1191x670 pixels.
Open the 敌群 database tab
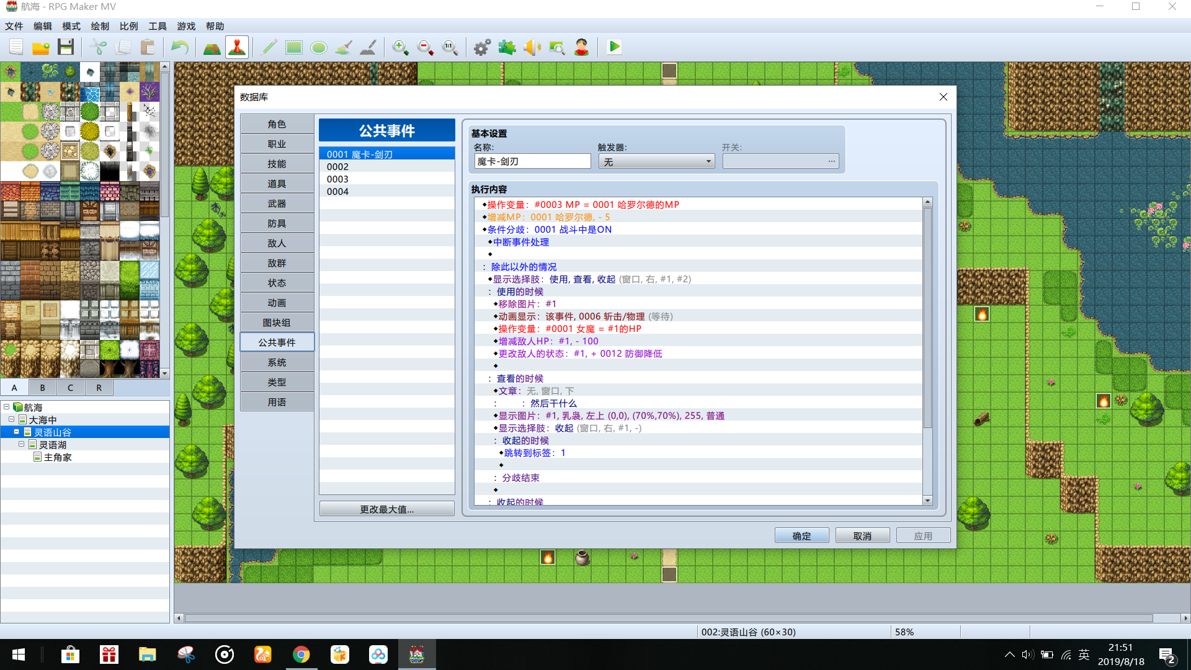277,263
